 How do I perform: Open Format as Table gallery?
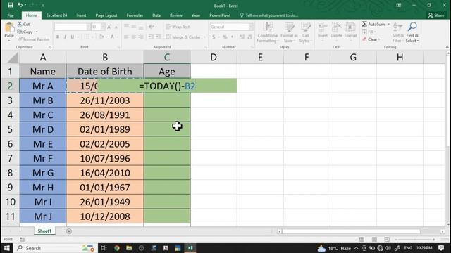coord(289,32)
